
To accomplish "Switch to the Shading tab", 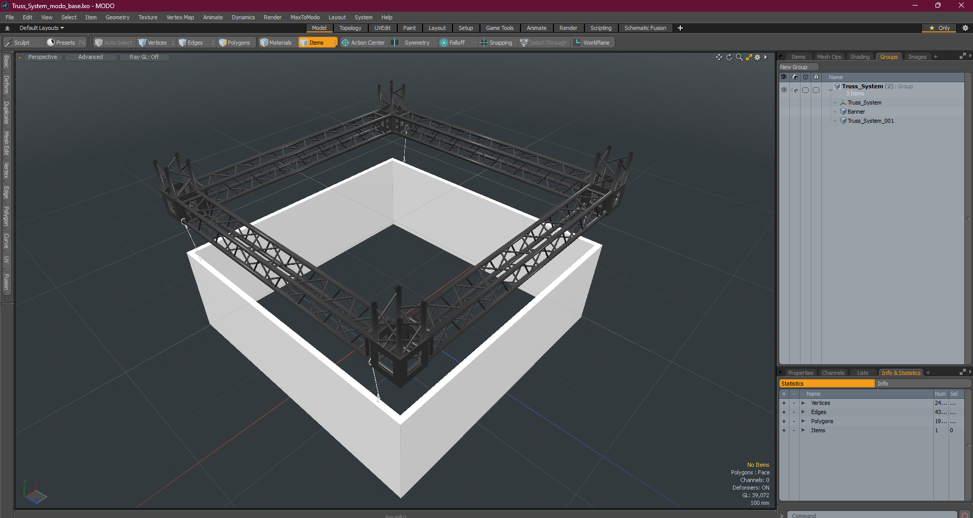I will pos(859,57).
